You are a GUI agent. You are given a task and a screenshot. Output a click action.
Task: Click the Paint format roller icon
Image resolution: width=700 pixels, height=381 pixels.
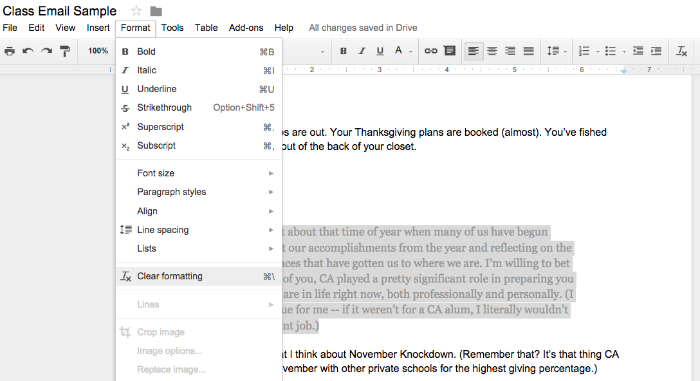pyautogui.click(x=64, y=51)
